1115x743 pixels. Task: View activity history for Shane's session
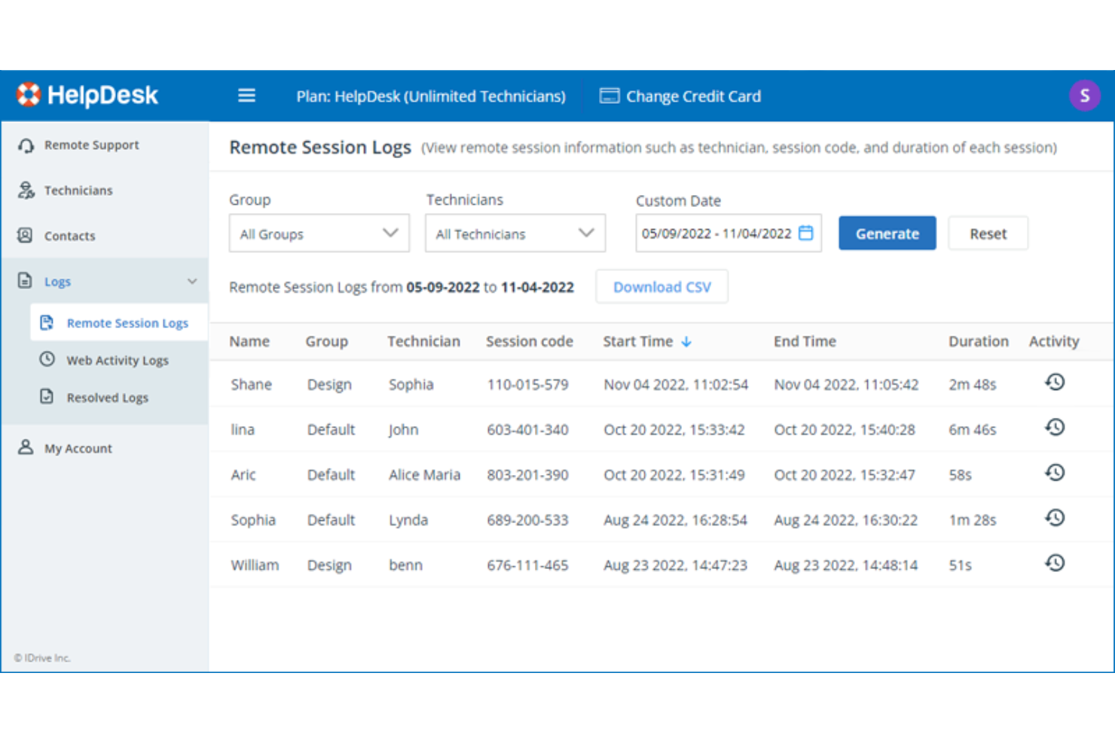pos(1055,382)
